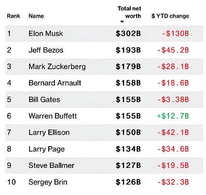This screenshot has width=206, height=195.
Task: Open the Steve Ballmer profile
Action: click(x=51, y=165)
